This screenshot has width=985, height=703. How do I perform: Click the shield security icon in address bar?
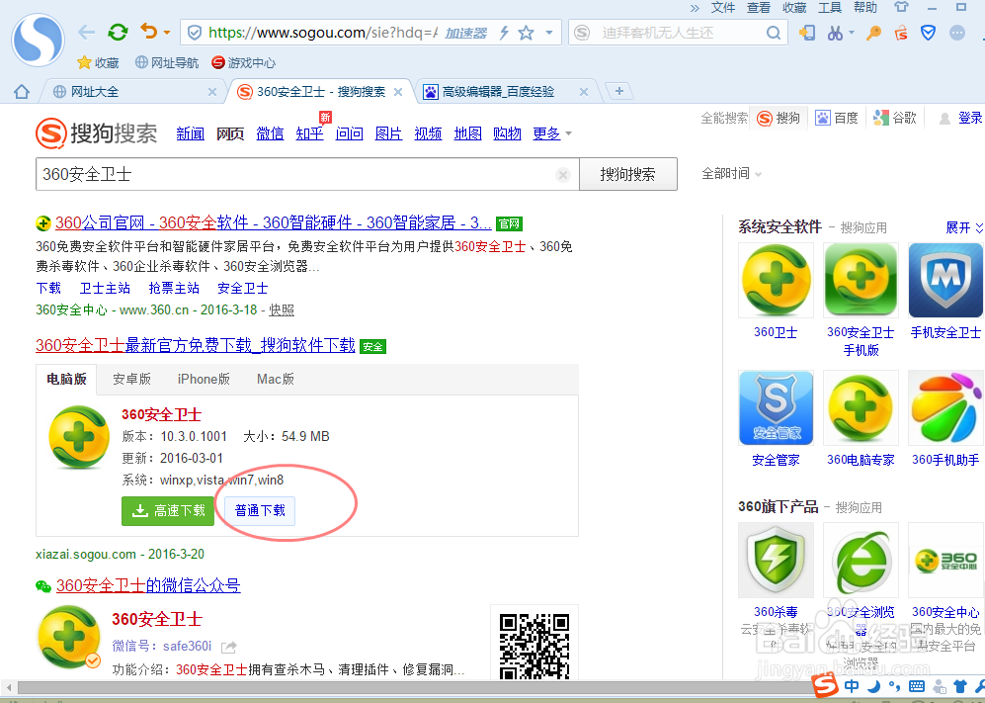(x=195, y=33)
